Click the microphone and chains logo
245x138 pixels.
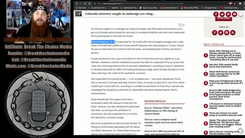tap(38, 104)
